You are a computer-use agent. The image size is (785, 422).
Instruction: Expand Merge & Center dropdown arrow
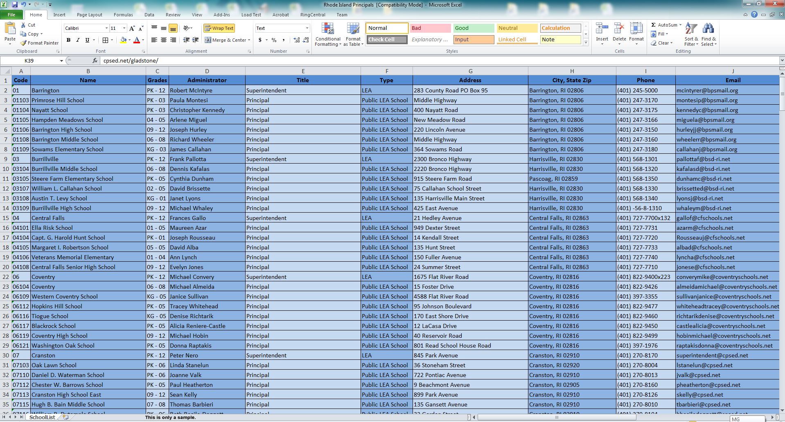pos(250,40)
